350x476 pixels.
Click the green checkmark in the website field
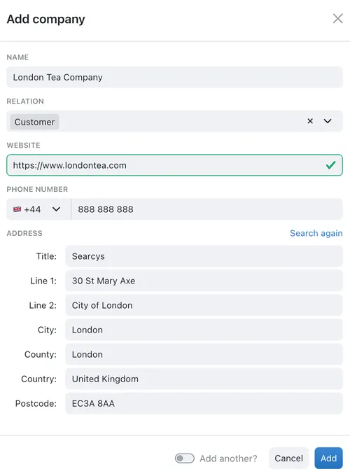(330, 165)
